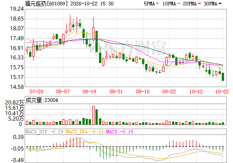Click the 08-31 date axis label
This screenshot has width=233, height=163.
[116, 92]
